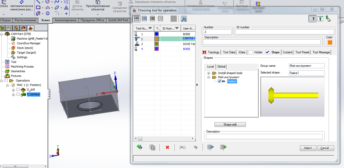
Task: Open the feature tree cube tab
Action: click(x=2, y=28)
